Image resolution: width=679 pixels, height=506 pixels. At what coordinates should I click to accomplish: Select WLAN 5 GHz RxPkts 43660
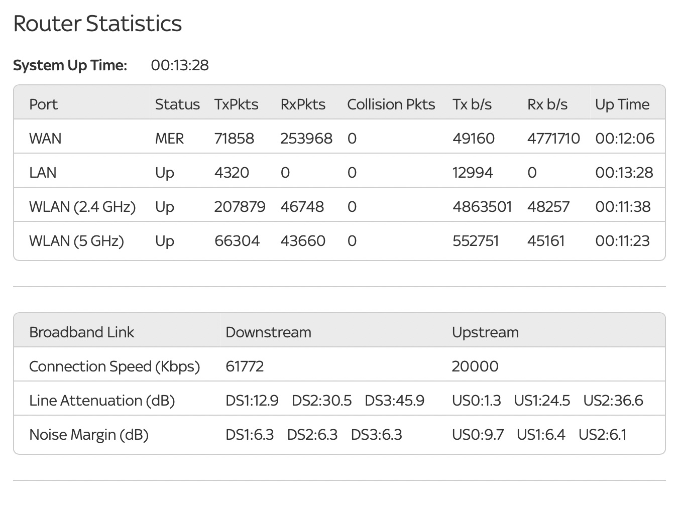303,241
